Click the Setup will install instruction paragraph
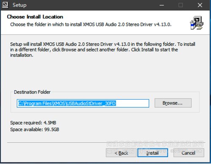Viewport: 211px width, 164px height. click(x=103, y=49)
